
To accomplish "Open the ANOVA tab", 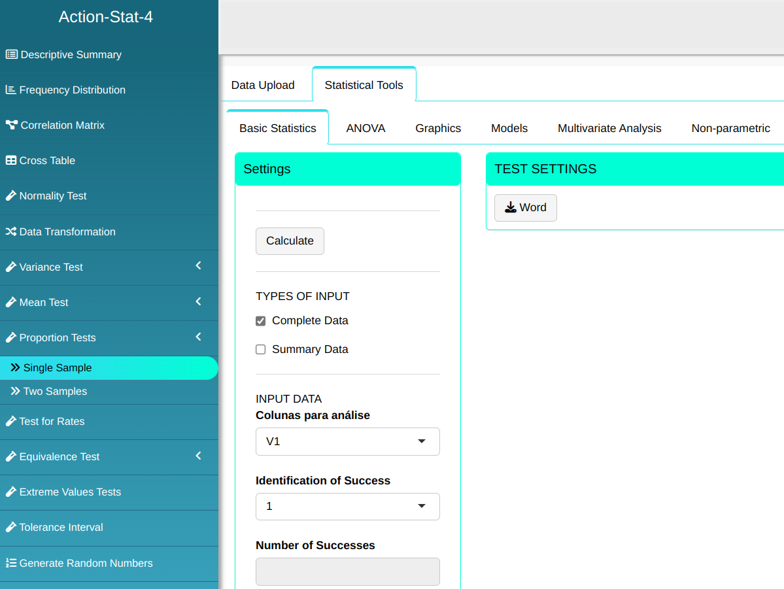I will (366, 129).
